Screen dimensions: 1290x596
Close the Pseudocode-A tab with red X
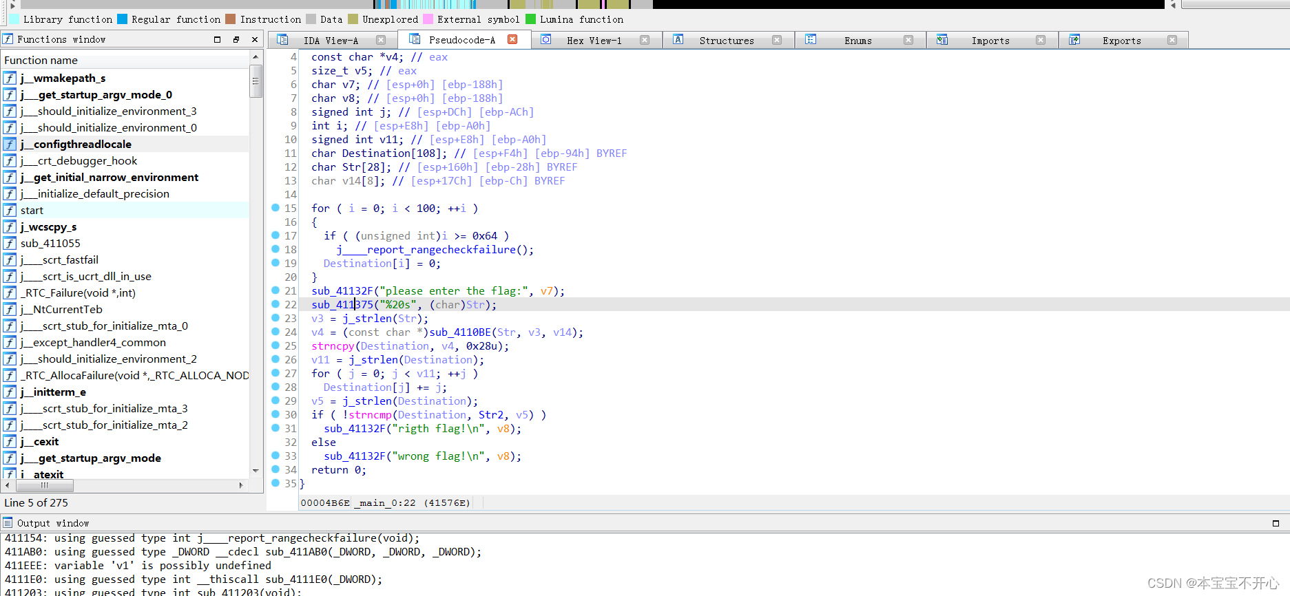(x=512, y=39)
